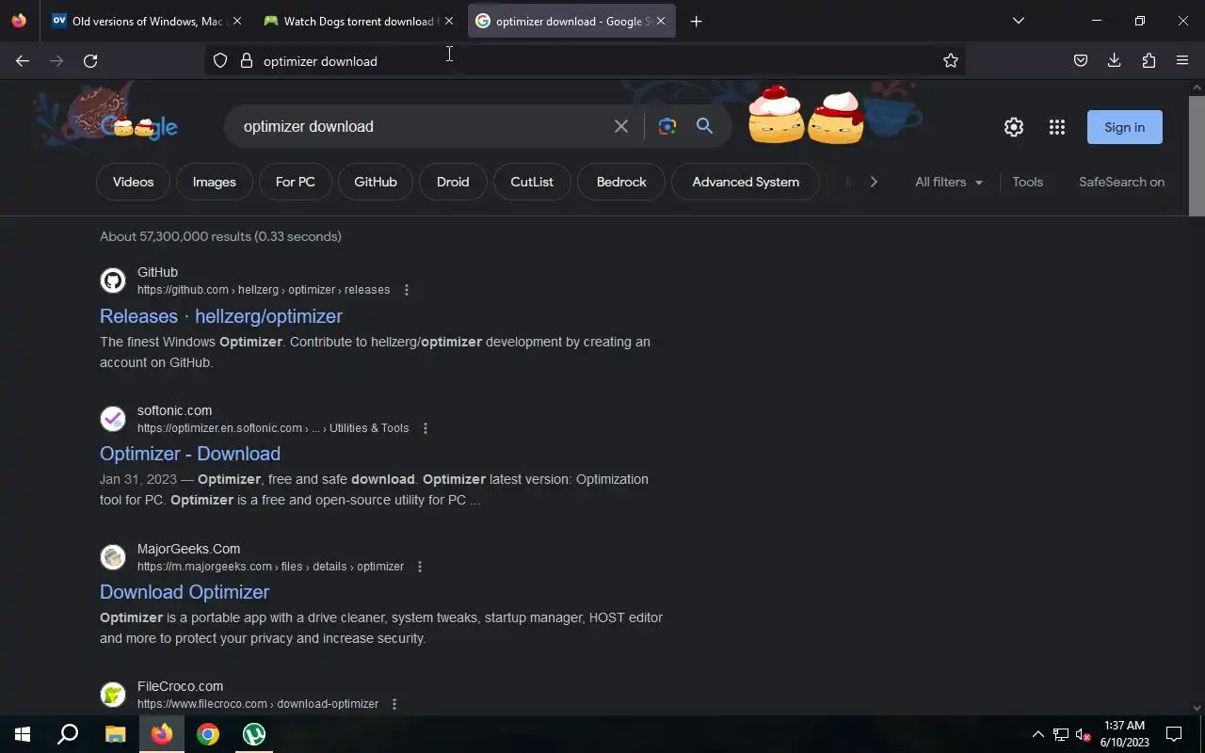Open the Optimizer - Download Softonic result
Image resolution: width=1205 pixels, height=753 pixels.
pyautogui.click(x=190, y=454)
